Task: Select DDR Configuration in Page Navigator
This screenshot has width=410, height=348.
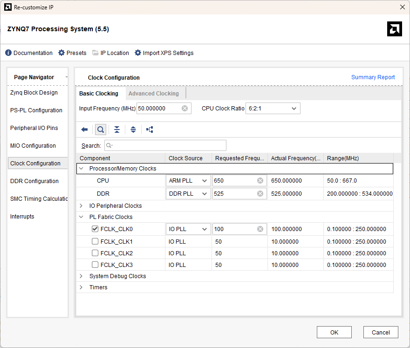Action: 34,181
